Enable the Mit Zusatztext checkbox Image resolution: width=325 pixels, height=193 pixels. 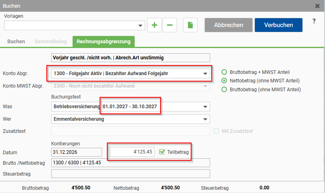[216, 131]
